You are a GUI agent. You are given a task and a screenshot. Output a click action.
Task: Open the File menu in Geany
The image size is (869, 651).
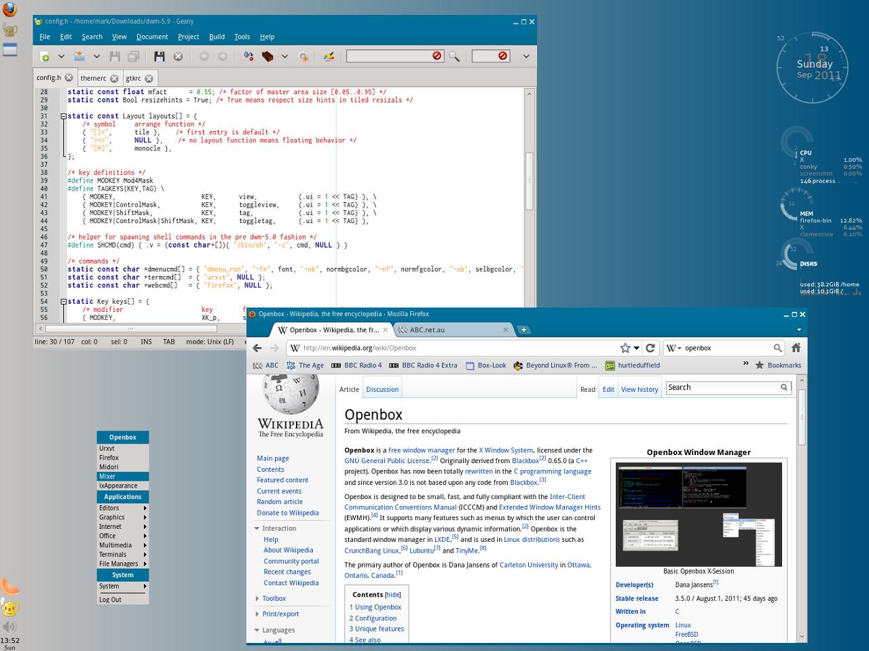coord(45,37)
